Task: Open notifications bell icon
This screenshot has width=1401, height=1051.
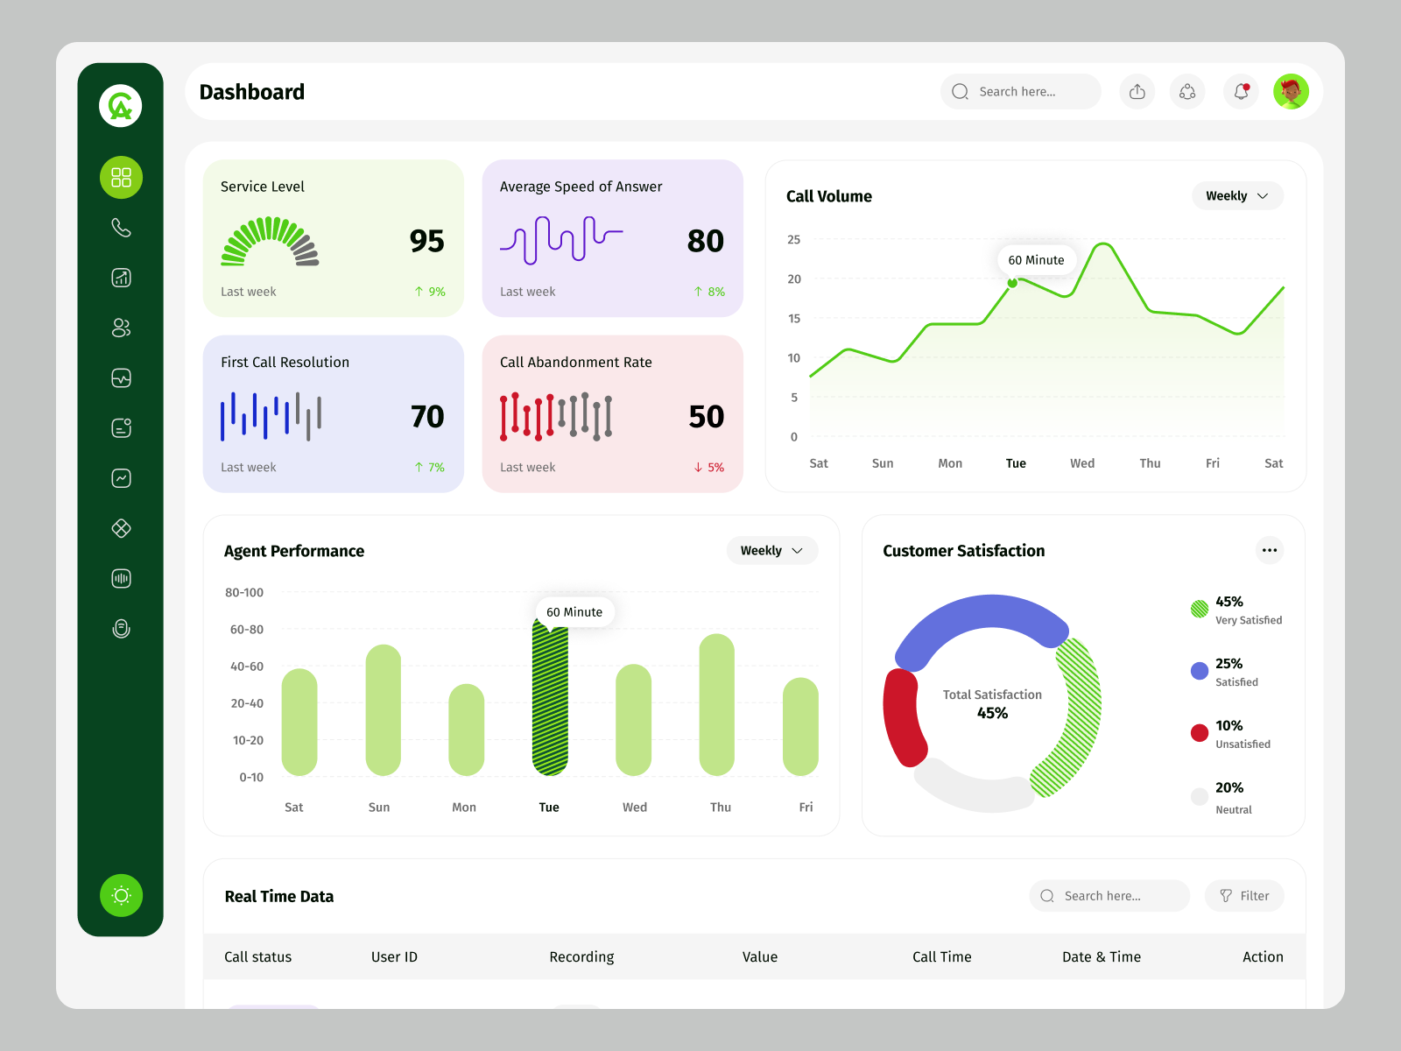Action: [1240, 91]
